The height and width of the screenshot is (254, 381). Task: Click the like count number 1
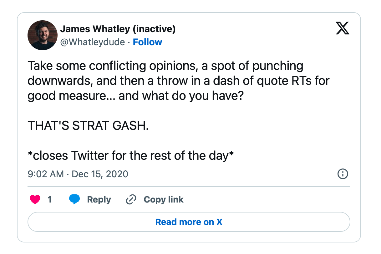49,200
